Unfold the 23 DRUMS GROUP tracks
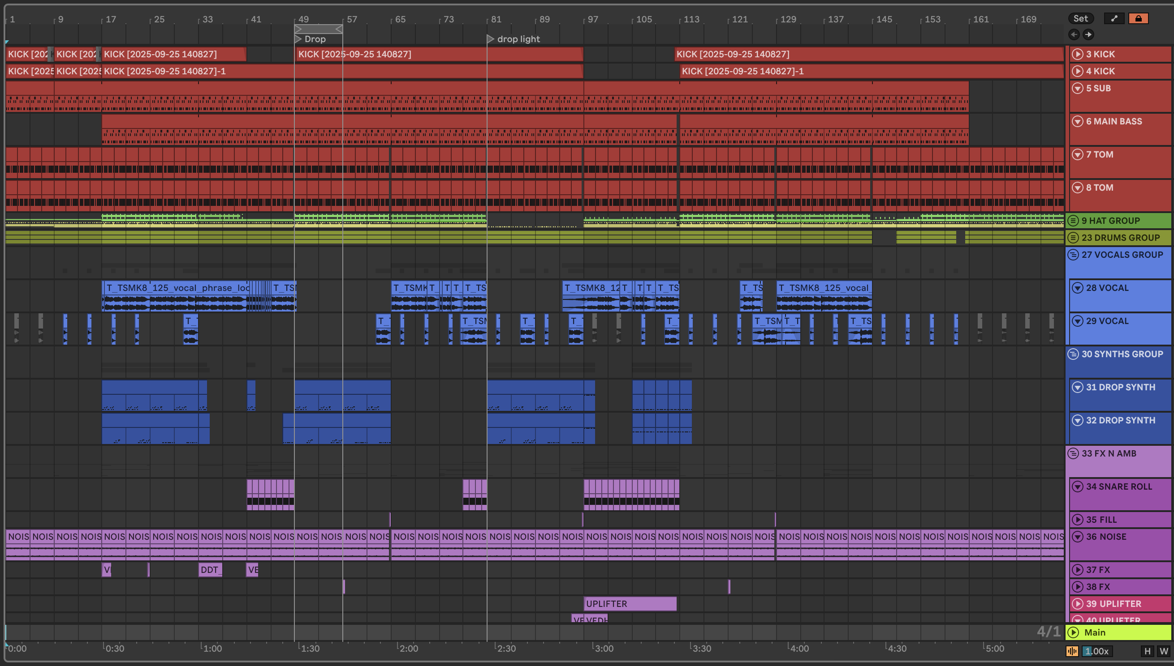Screen dimensions: 1174x666 click(x=1073, y=237)
